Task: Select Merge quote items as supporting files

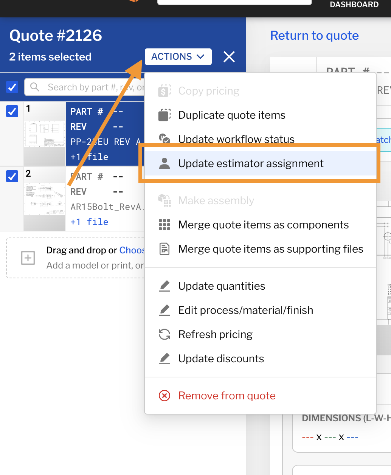Action: (x=261, y=249)
